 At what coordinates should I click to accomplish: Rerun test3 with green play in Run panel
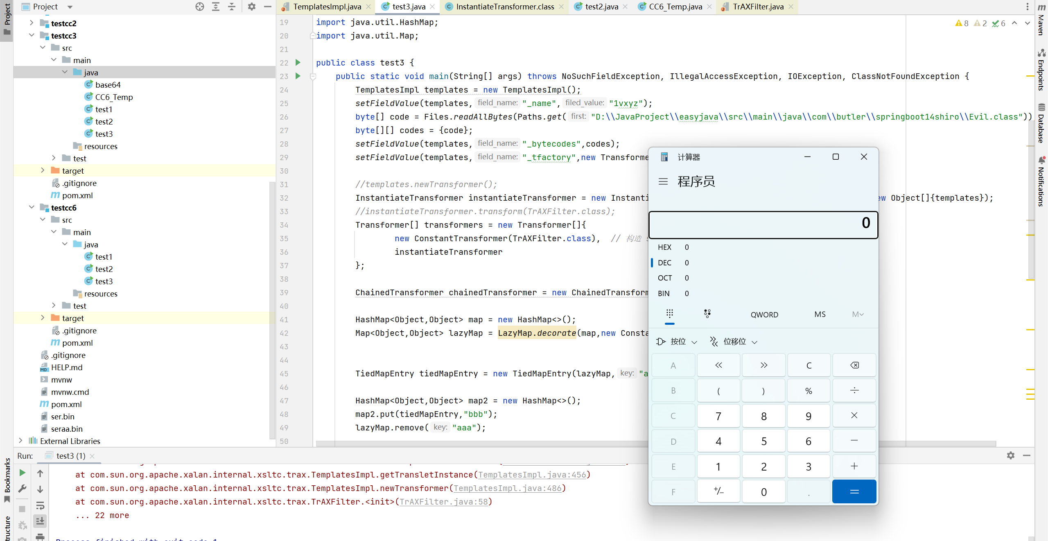(23, 473)
